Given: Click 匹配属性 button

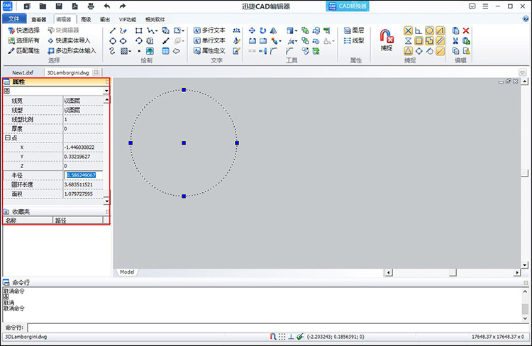Looking at the screenshot, I should [x=23, y=51].
